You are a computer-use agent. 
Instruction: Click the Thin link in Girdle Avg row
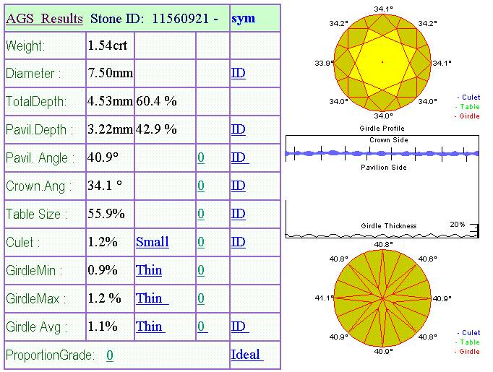pos(150,326)
